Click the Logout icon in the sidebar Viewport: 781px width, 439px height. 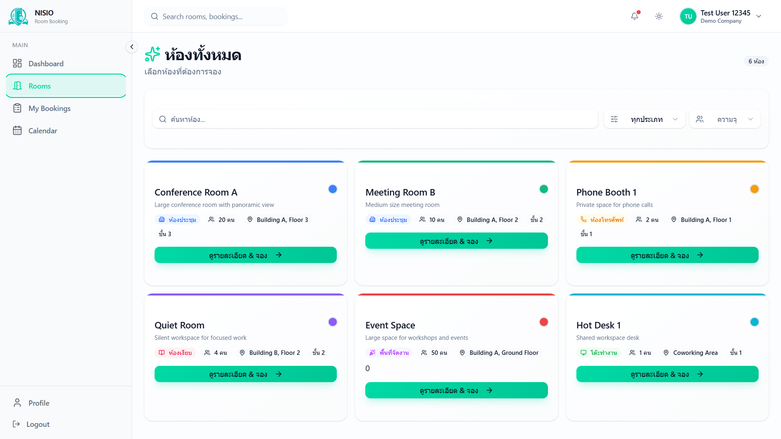(x=16, y=424)
